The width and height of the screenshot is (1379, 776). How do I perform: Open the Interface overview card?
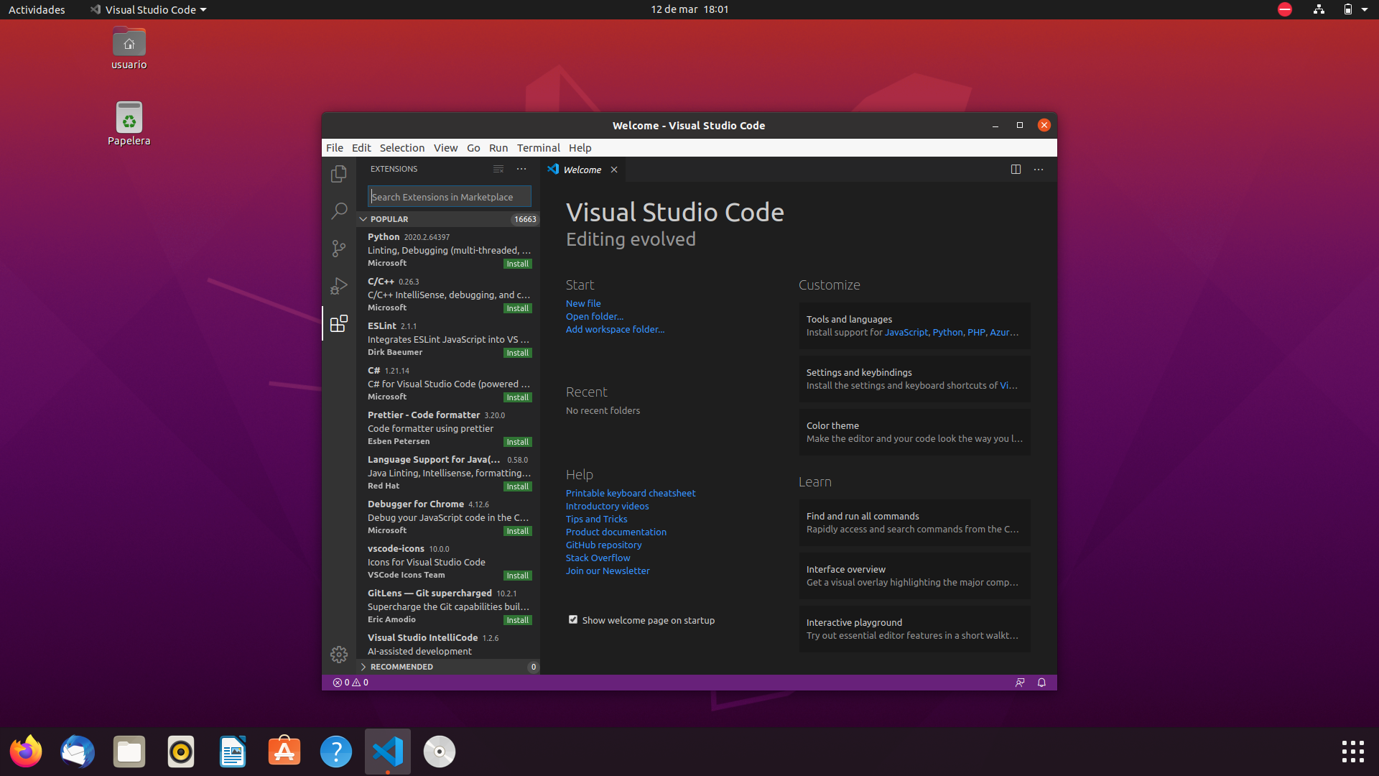click(914, 576)
